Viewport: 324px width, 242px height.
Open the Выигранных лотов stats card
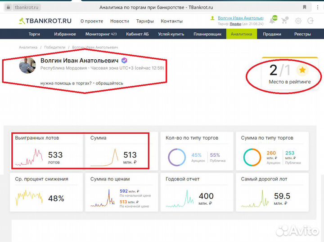coord(47,151)
